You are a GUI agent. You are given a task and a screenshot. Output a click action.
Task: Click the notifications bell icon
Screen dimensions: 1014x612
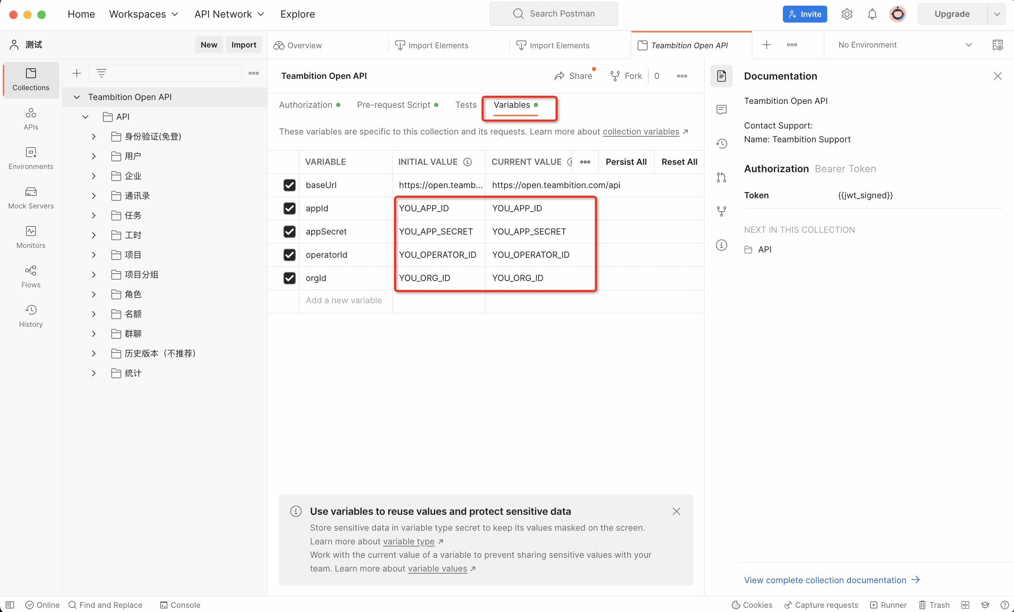pos(872,14)
